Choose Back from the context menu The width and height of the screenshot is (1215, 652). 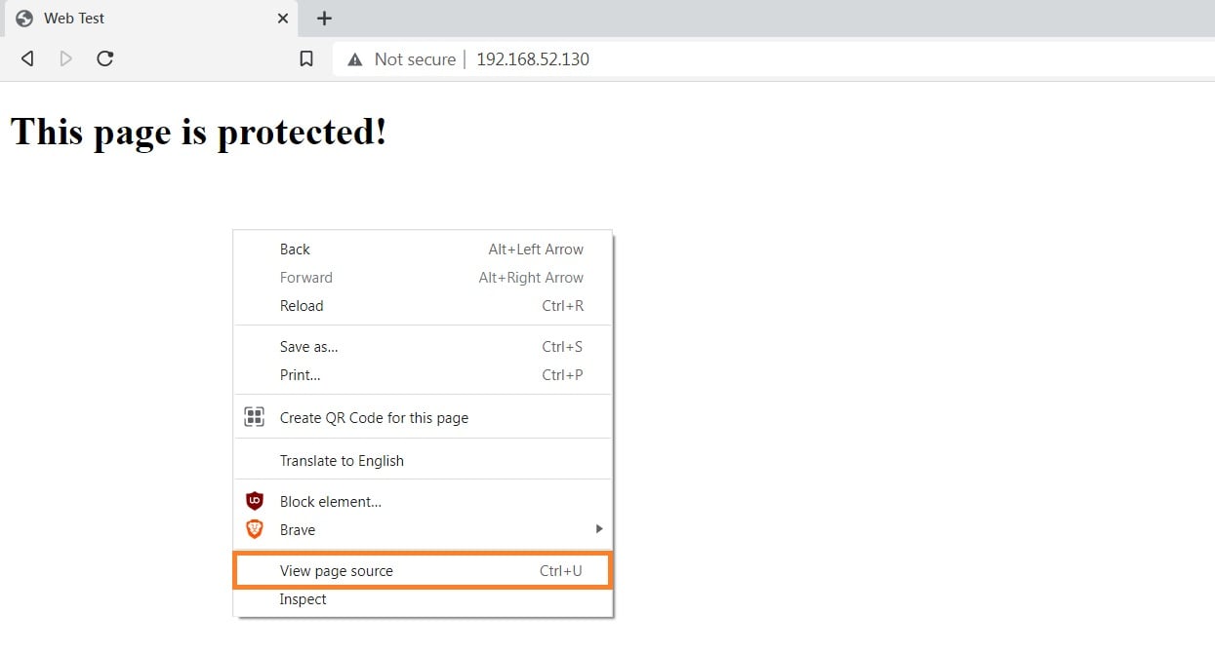tap(423, 249)
